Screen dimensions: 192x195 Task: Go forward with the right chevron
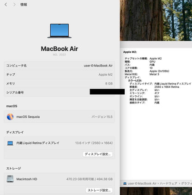tap(14, 5)
